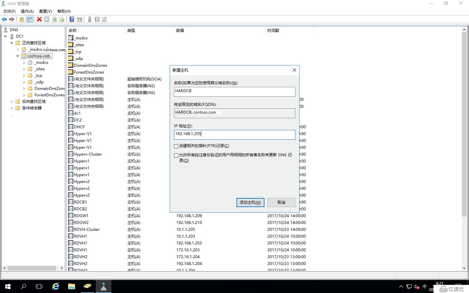The height and width of the screenshot is (293, 469).
Task: Close the 新建主机 dialog
Action: tap(294, 70)
